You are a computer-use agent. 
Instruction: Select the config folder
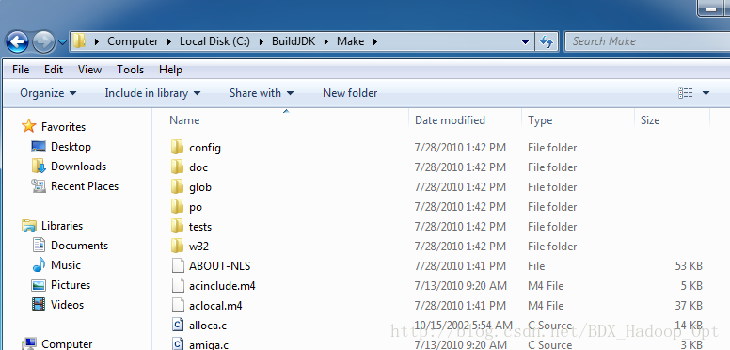coord(205,148)
